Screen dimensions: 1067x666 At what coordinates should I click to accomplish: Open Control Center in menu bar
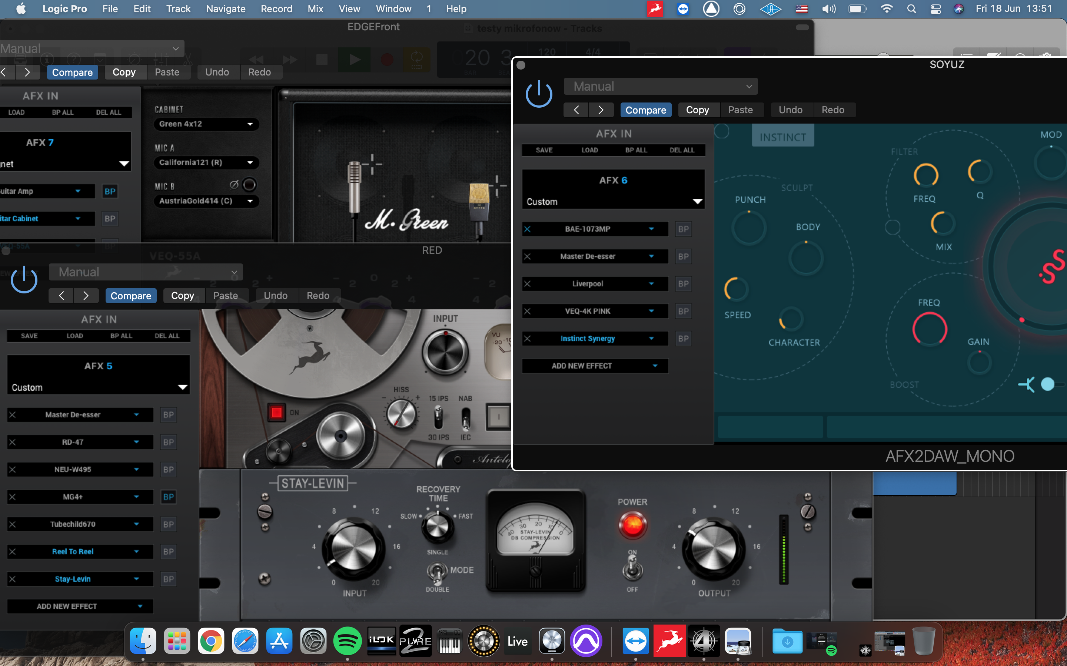pyautogui.click(x=935, y=9)
